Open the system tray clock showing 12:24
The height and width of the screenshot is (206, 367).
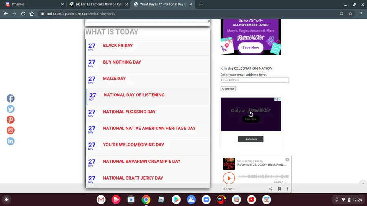357,200
